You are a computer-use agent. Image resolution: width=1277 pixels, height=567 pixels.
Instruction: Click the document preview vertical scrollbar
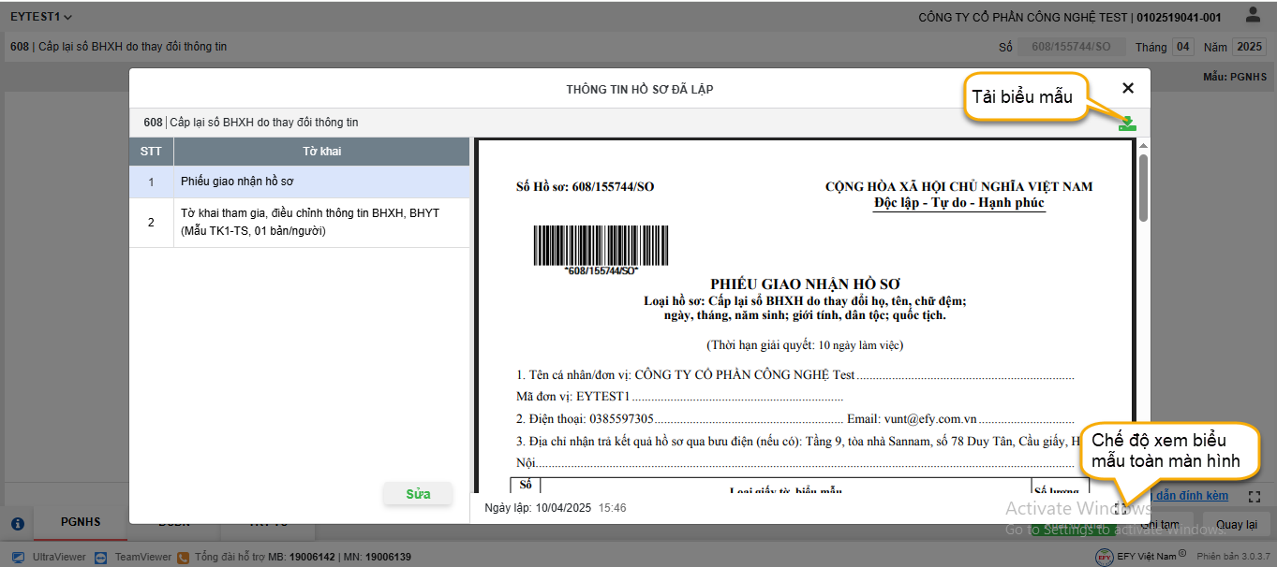point(1143,187)
